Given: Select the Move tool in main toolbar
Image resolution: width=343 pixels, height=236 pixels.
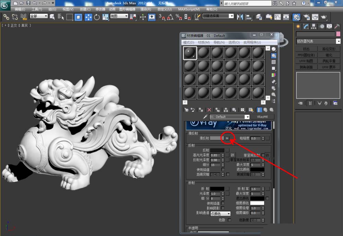Looking at the screenshot, I should click(88, 17).
